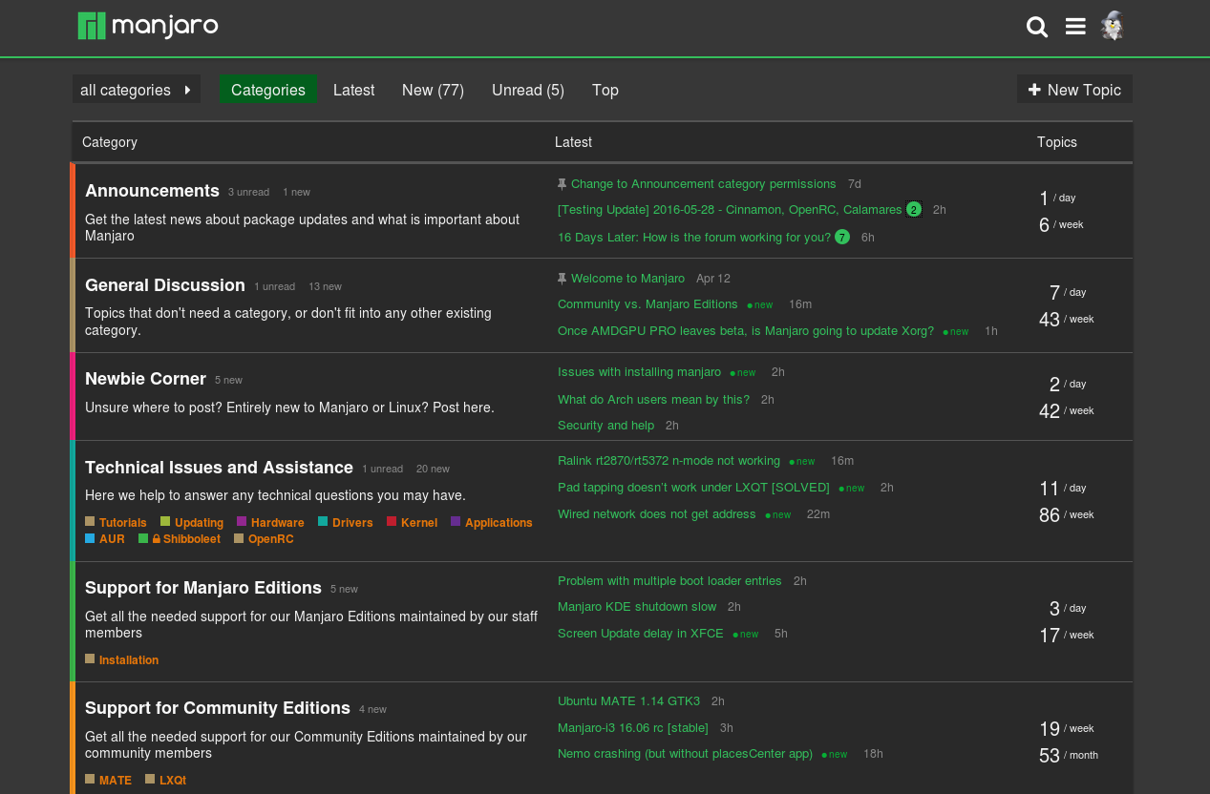Open the search icon
The width and height of the screenshot is (1210, 794).
pos(1037,27)
